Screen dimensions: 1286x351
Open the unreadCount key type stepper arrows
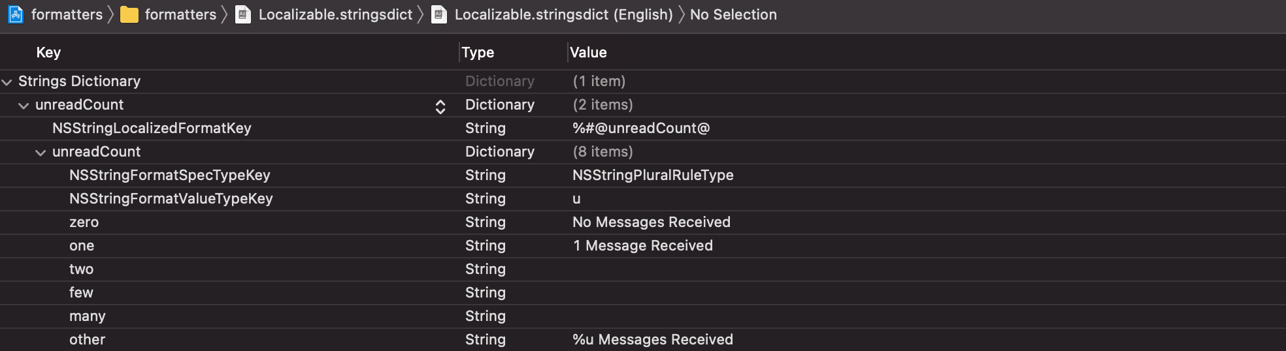click(440, 106)
